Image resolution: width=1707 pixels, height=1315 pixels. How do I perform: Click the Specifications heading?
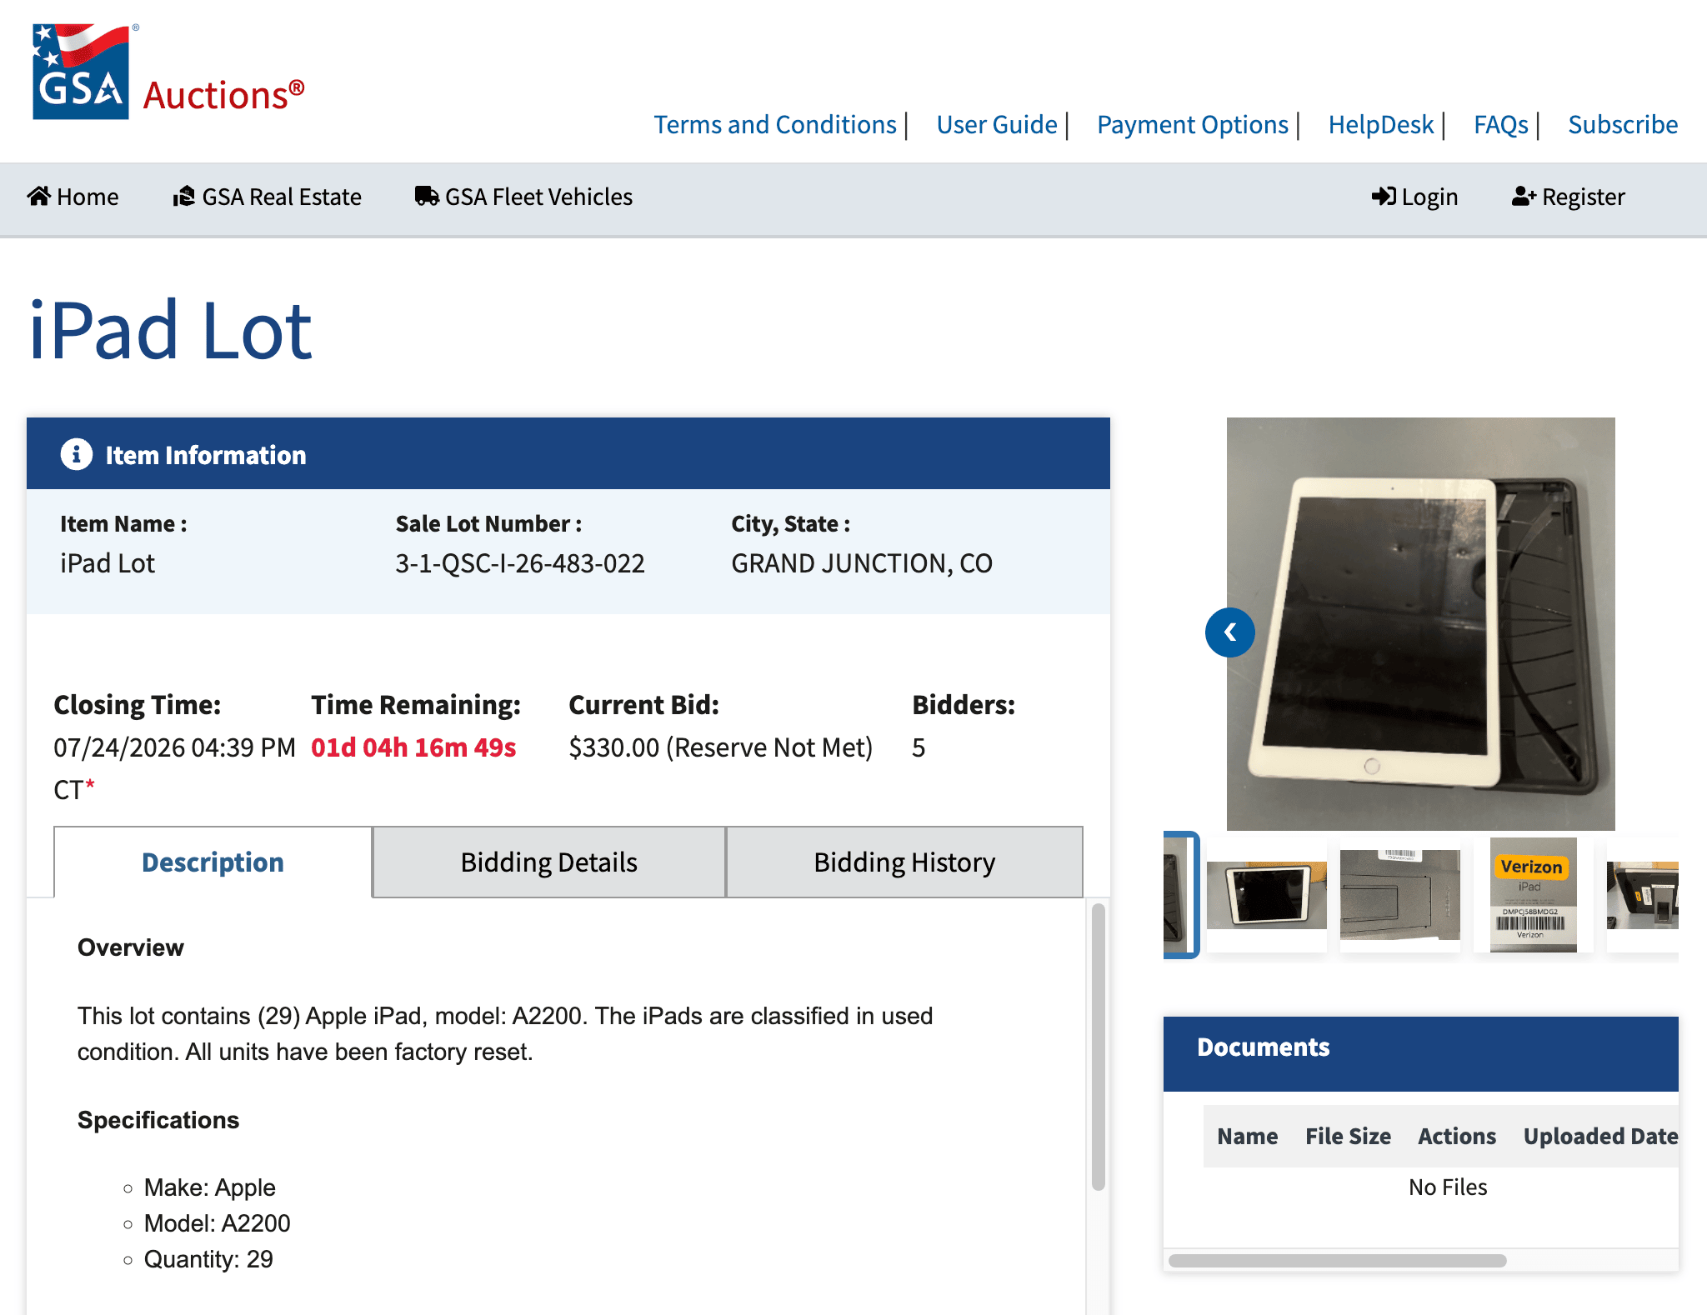[x=158, y=1120]
